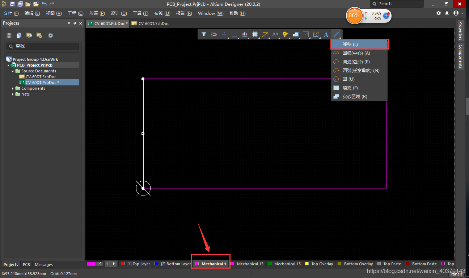Open file using the folder icon
This screenshot has height=278, width=469.
point(28,4)
